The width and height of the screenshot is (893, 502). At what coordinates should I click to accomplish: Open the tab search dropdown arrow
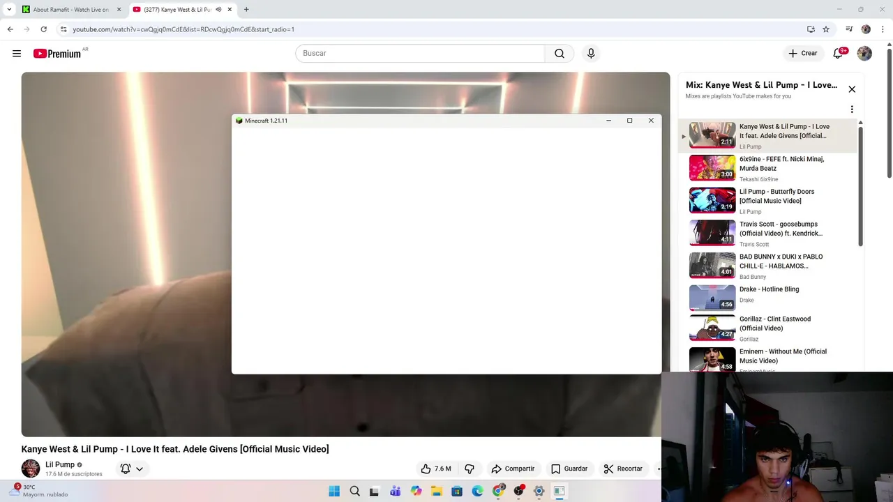tap(9, 10)
